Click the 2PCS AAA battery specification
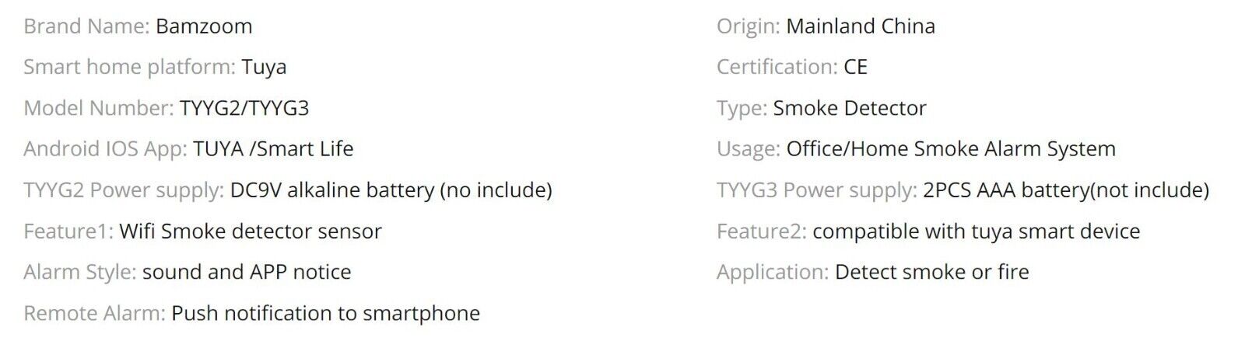This screenshot has height=341, width=1245. tap(1066, 190)
